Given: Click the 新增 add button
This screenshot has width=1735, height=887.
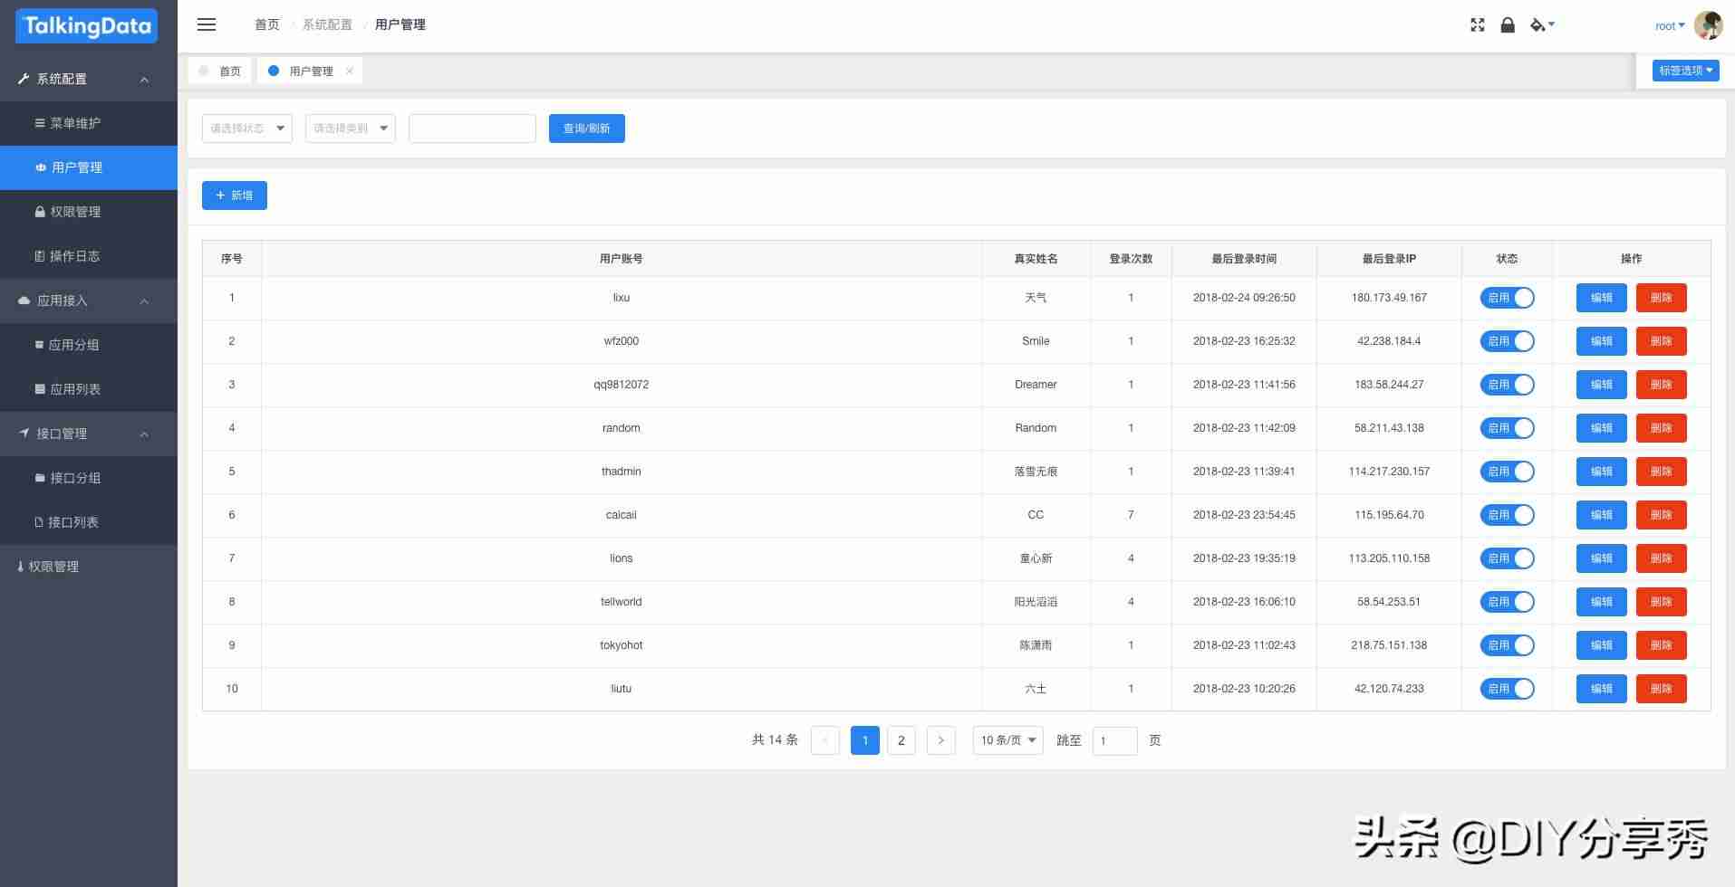Looking at the screenshot, I should tap(235, 196).
